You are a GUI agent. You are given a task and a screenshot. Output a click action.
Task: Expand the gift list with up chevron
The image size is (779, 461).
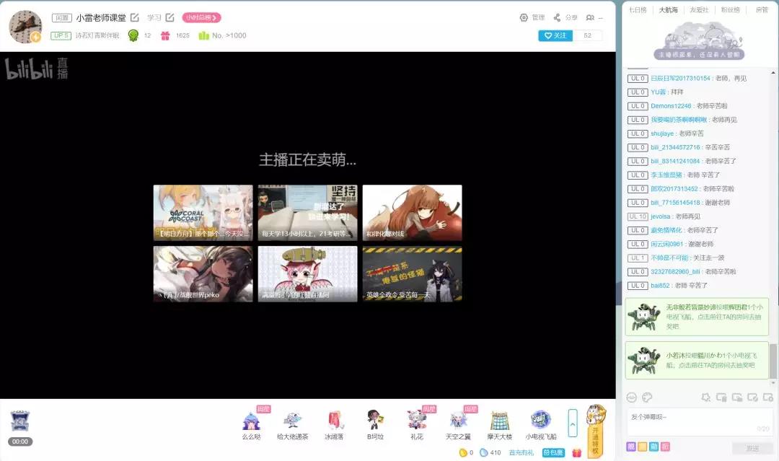572,423
